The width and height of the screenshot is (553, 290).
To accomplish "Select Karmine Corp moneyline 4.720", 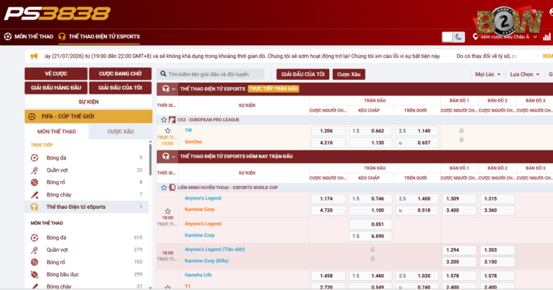I will point(328,210).
